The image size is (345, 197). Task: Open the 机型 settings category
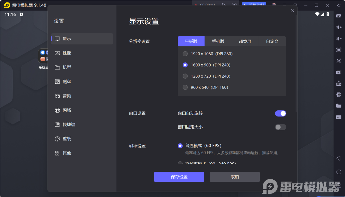[82, 67]
